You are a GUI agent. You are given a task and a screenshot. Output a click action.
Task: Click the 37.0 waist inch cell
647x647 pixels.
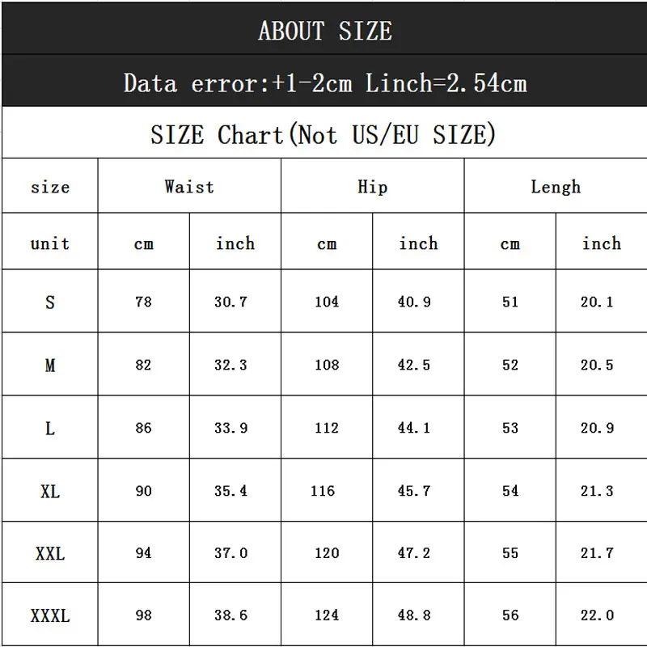coord(231,554)
